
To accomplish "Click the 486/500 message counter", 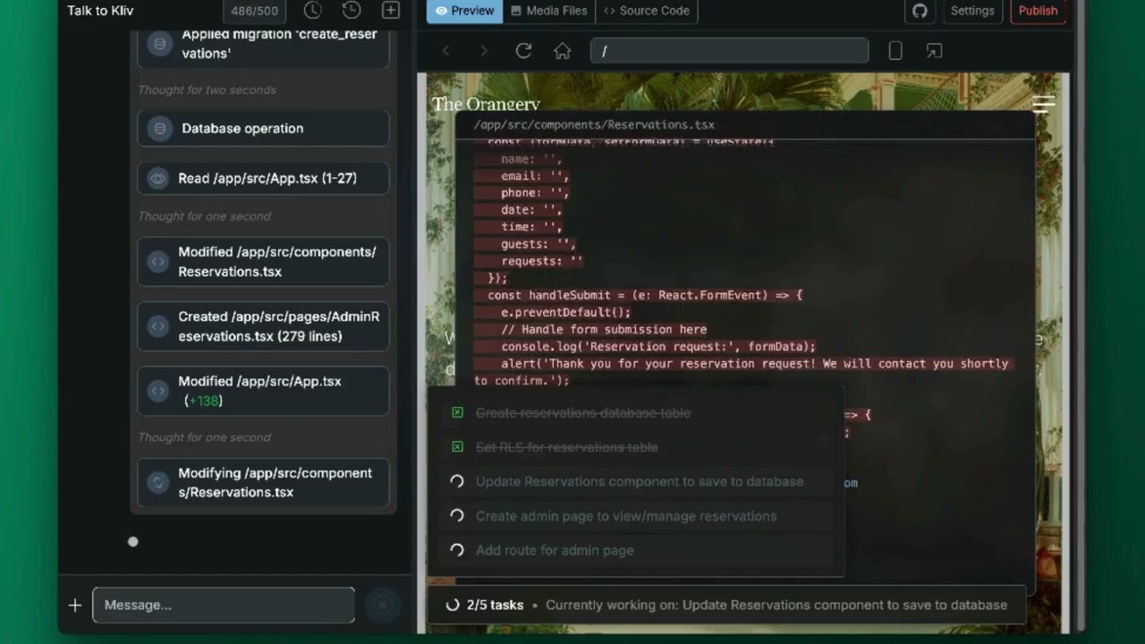I will [255, 11].
